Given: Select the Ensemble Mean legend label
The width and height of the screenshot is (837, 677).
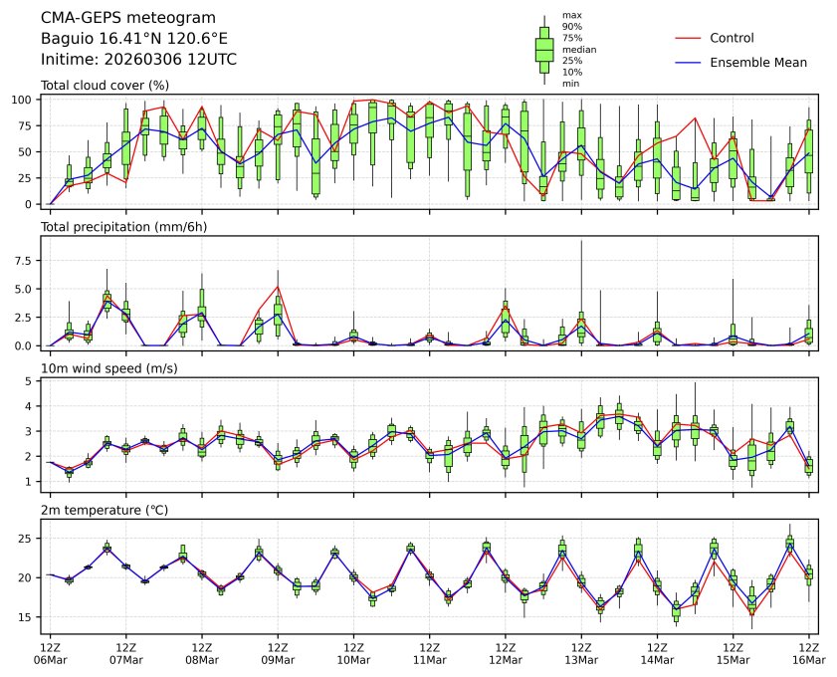Looking at the screenshot, I should (x=757, y=63).
